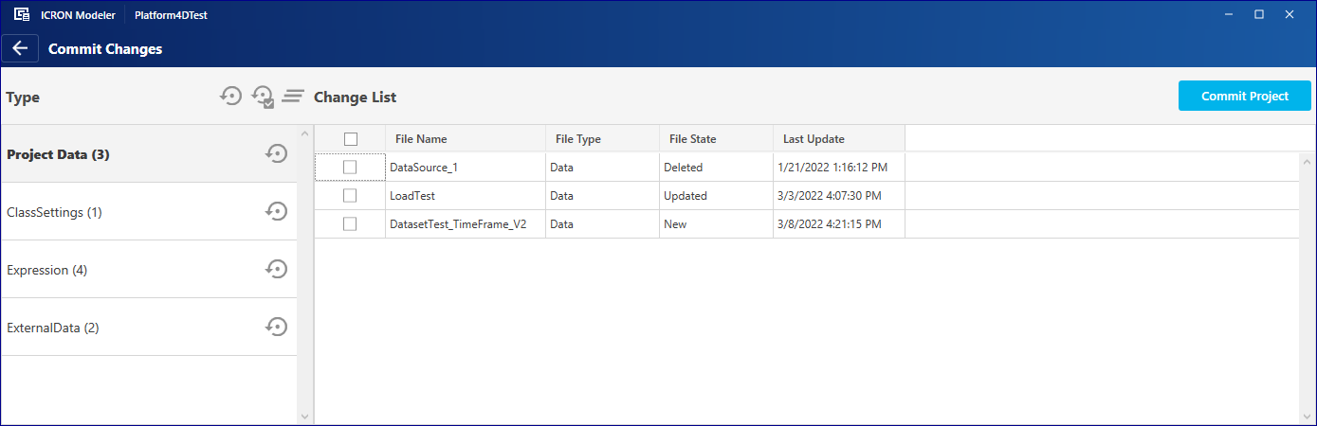
Task: Click the back arrow beside Commit Changes
Action: coord(20,48)
